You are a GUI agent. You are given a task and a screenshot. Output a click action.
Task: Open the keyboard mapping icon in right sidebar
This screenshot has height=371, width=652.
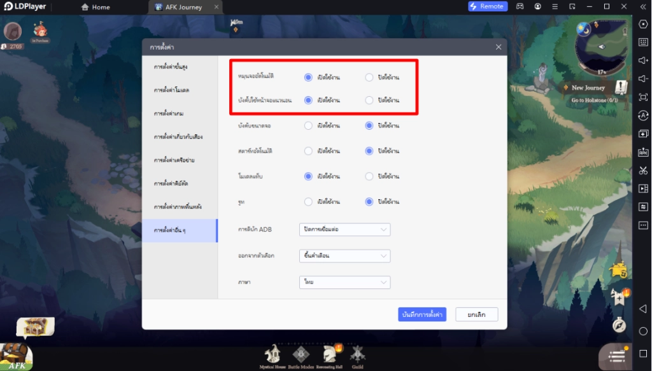coord(643,42)
